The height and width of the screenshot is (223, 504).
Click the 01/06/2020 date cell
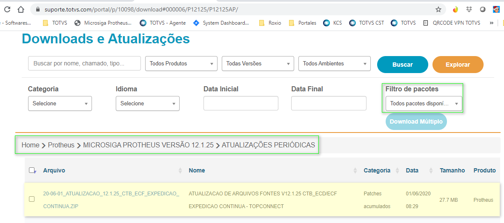[418, 200]
